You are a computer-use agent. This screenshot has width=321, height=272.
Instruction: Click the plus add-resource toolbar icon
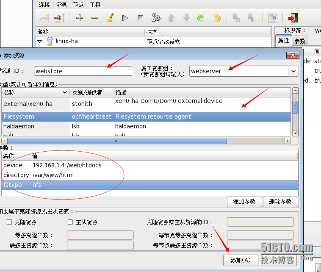pyautogui.click(x=80, y=18)
